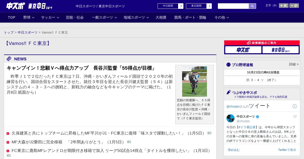
Task: Click megaphone icon beside つぶやき中スポ
Action: (229, 92)
